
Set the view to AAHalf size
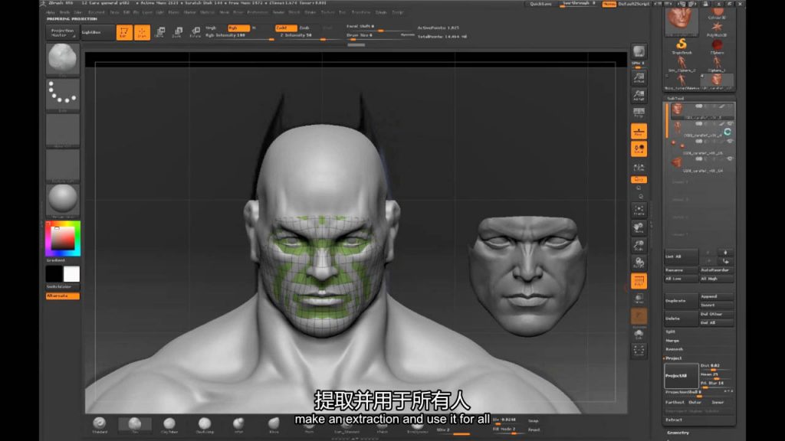click(639, 95)
